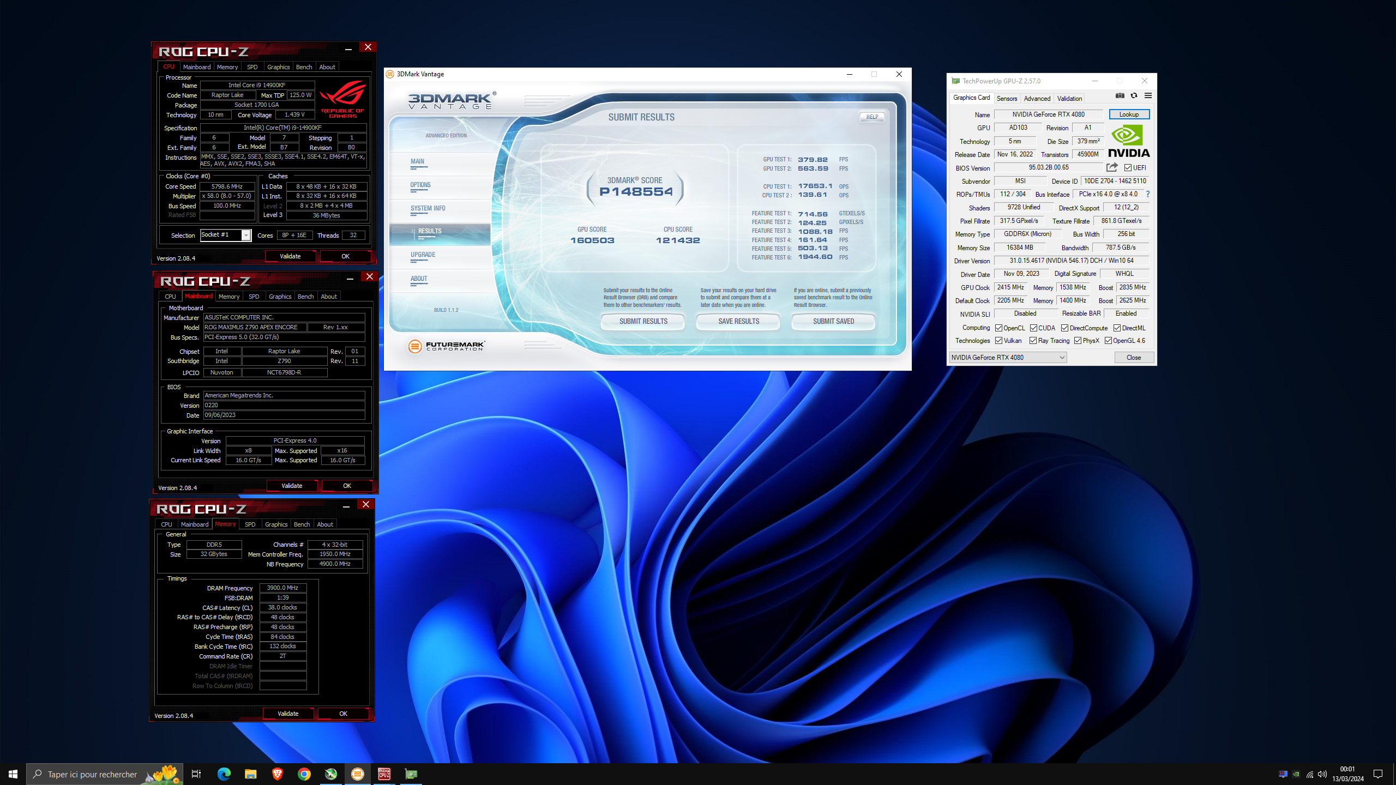
Task: Click the Close button in GPU-Z
Action: pyautogui.click(x=1134, y=358)
